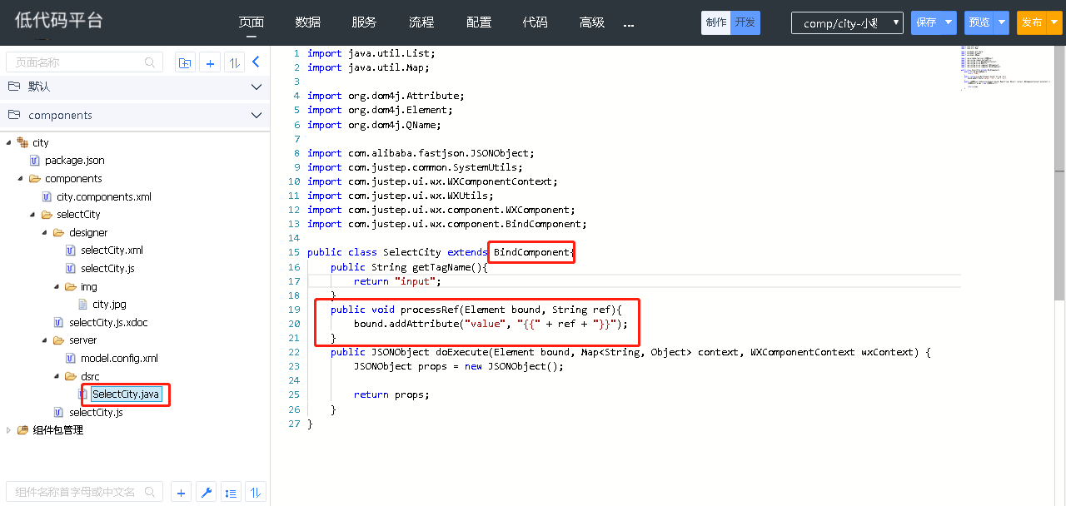
Task: Click the plus icon to add a page
Action: tap(210, 62)
